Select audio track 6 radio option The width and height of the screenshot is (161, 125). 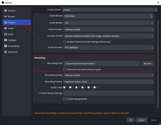[x=95, y=87]
